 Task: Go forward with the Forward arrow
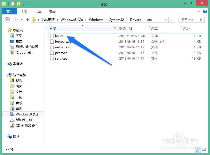coord(15,20)
